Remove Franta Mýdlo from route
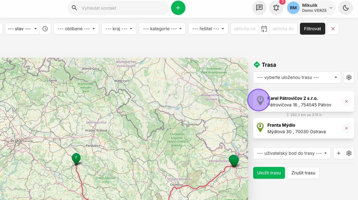Screen dimensions: 358x200 pyautogui.click(x=346, y=128)
